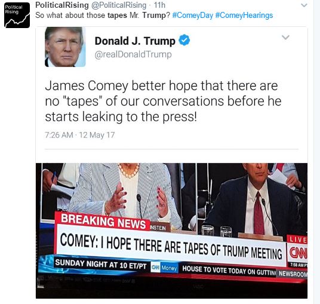
Task: Open Donald J. Trump's profile photo
Action: tap(65, 47)
